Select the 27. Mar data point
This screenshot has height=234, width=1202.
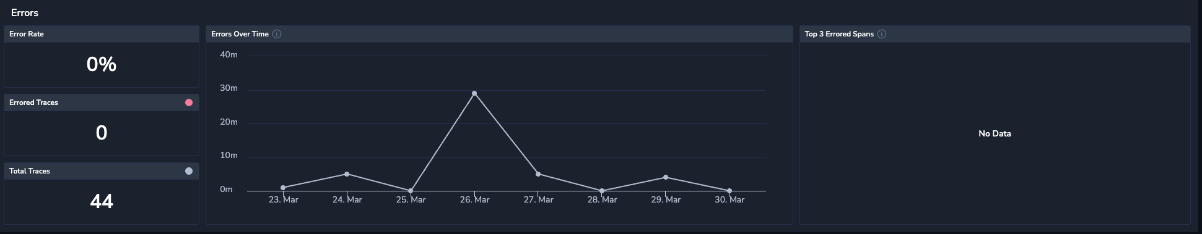coord(538,174)
